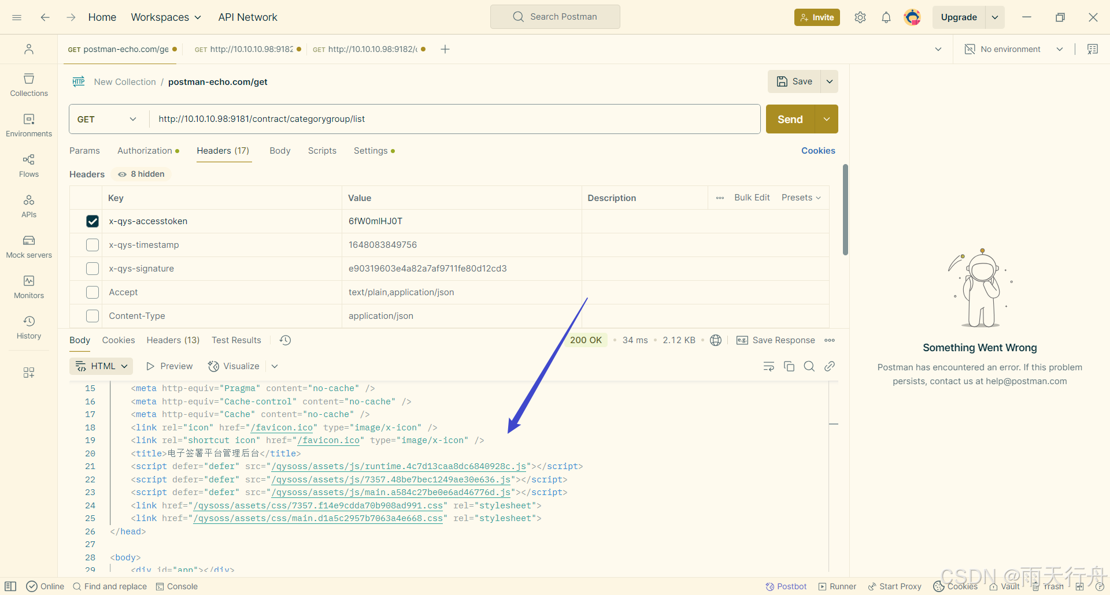The height and width of the screenshot is (595, 1110).
Task: Open the environment quick look icon
Action: tap(1093, 49)
